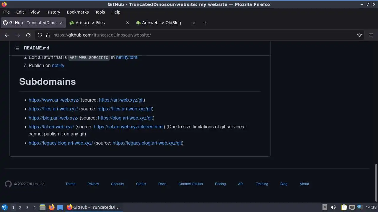Image resolution: width=378 pixels, height=212 pixels.
Task: Open Pricing footer link
Action: [220, 184]
